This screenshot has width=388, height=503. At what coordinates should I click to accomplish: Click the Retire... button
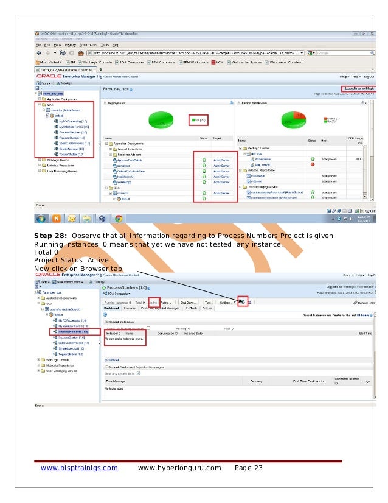point(166,302)
